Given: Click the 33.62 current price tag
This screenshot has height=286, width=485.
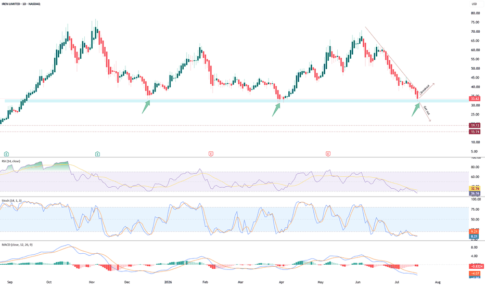Looking at the screenshot, I should (x=475, y=99).
